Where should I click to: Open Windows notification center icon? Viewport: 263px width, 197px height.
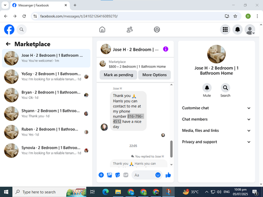255,192
